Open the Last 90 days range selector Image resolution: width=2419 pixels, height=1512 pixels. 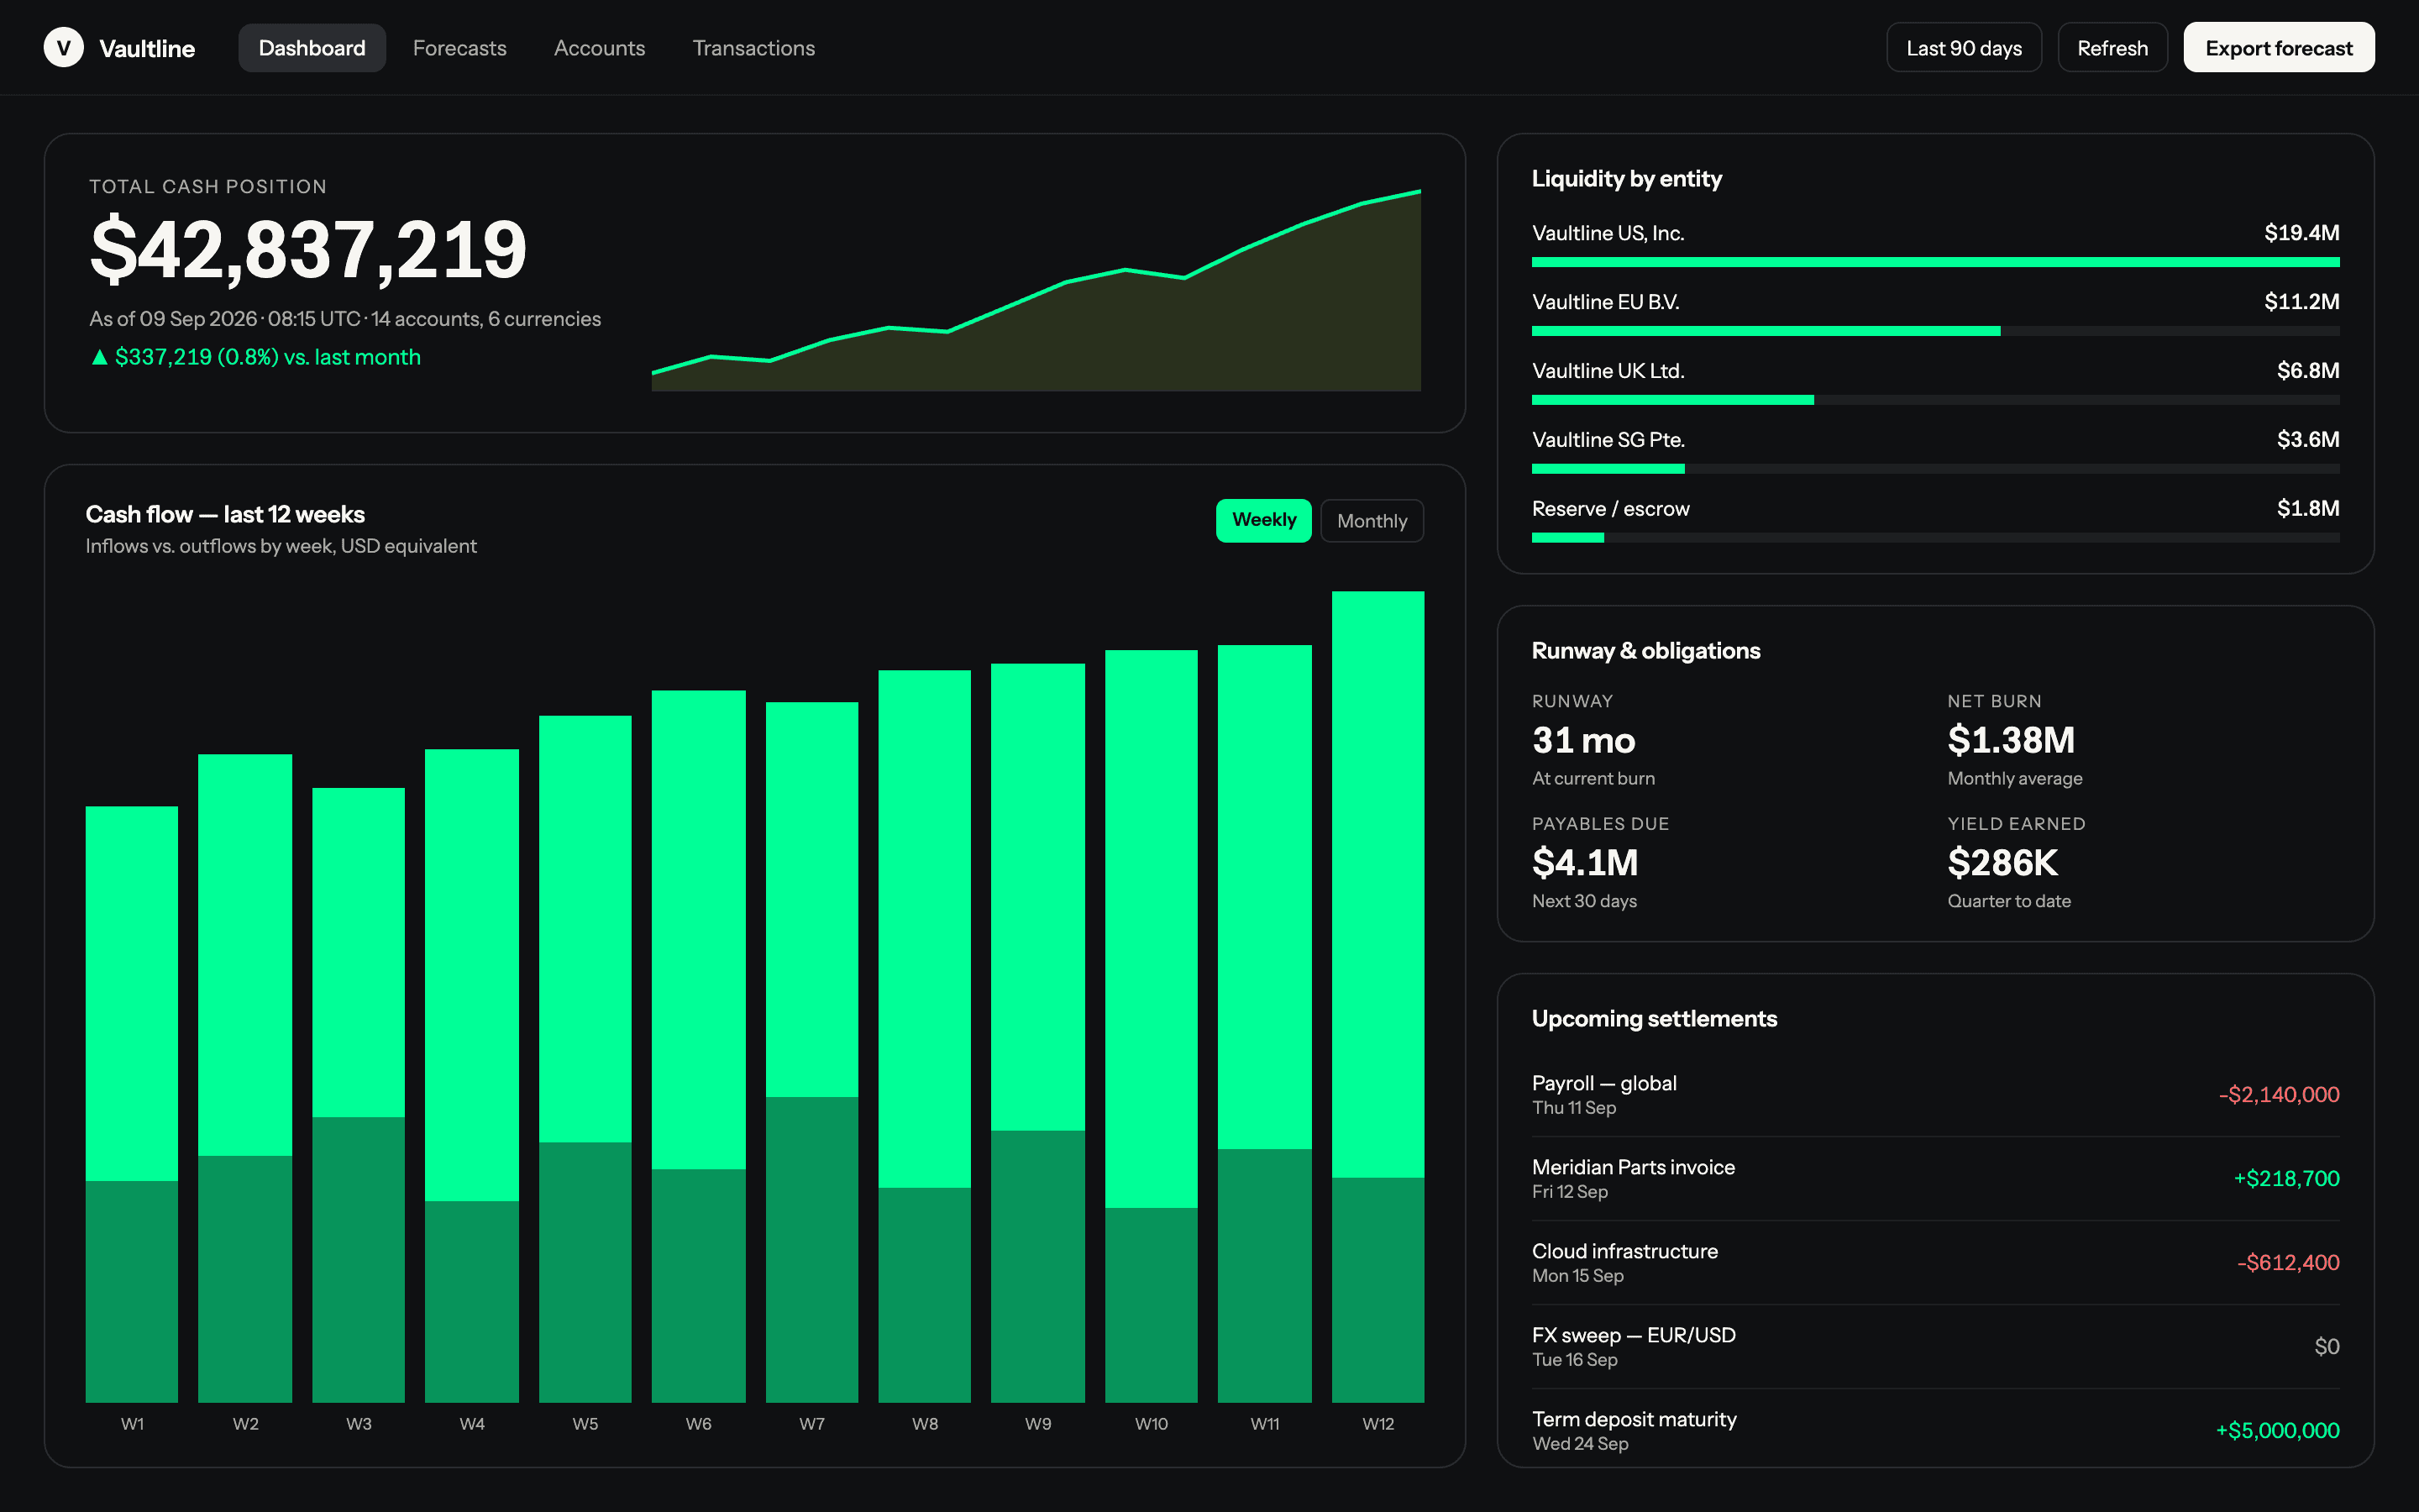(x=1963, y=48)
